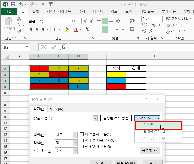The width and height of the screenshot is (194, 164).
Task: Open 셀 스타일 gallery button
Action: (177, 31)
